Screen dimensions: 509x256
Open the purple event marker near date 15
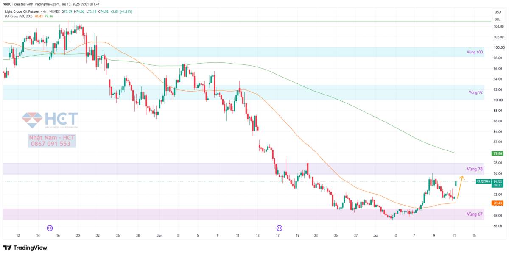[x=50, y=228]
